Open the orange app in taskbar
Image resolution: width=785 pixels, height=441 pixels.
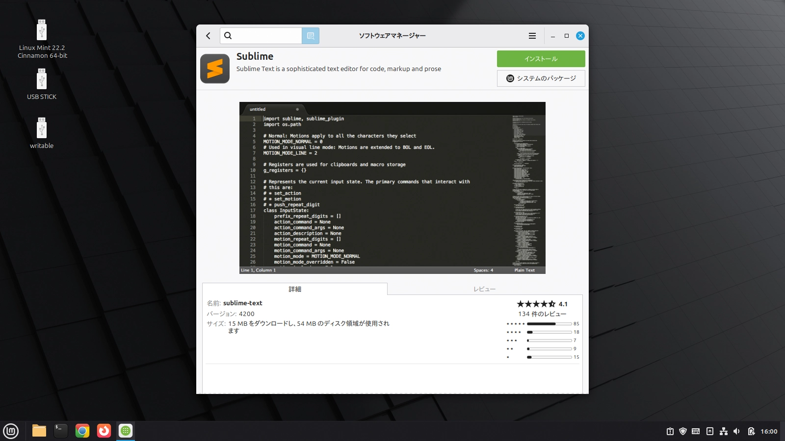pyautogui.click(x=104, y=431)
